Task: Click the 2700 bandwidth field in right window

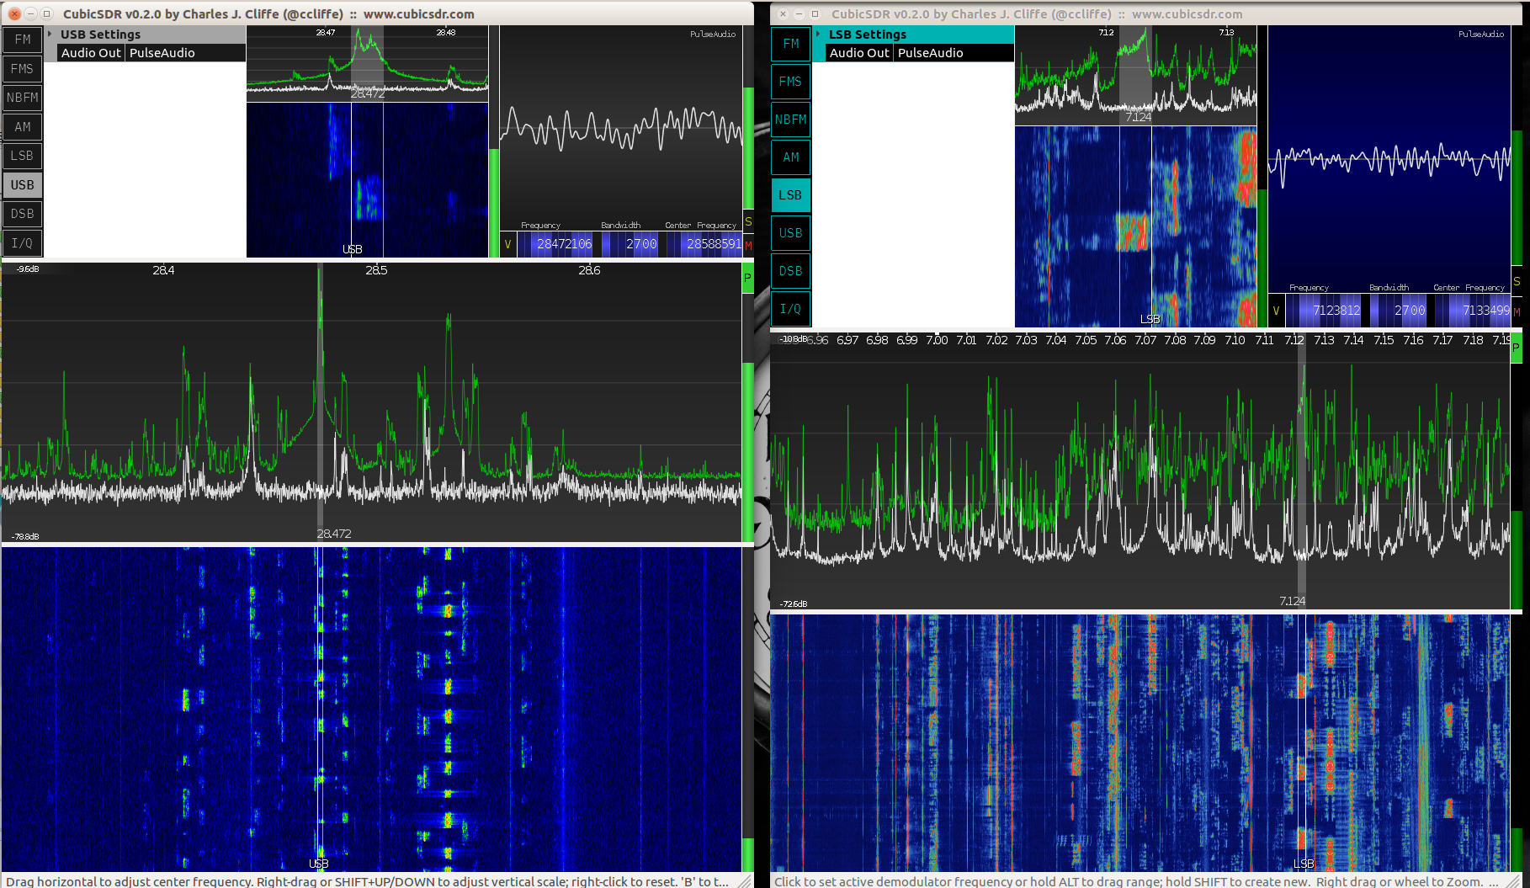Action: pyautogui.click(x=1409, y=311)
